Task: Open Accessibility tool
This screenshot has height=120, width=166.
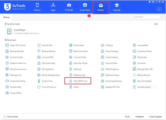Action: click(140, 45)
